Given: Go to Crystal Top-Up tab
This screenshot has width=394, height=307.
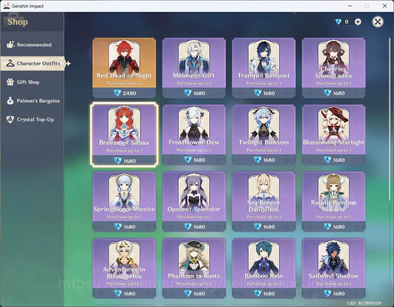Looking at the screenshot, I should pos(32,119).
